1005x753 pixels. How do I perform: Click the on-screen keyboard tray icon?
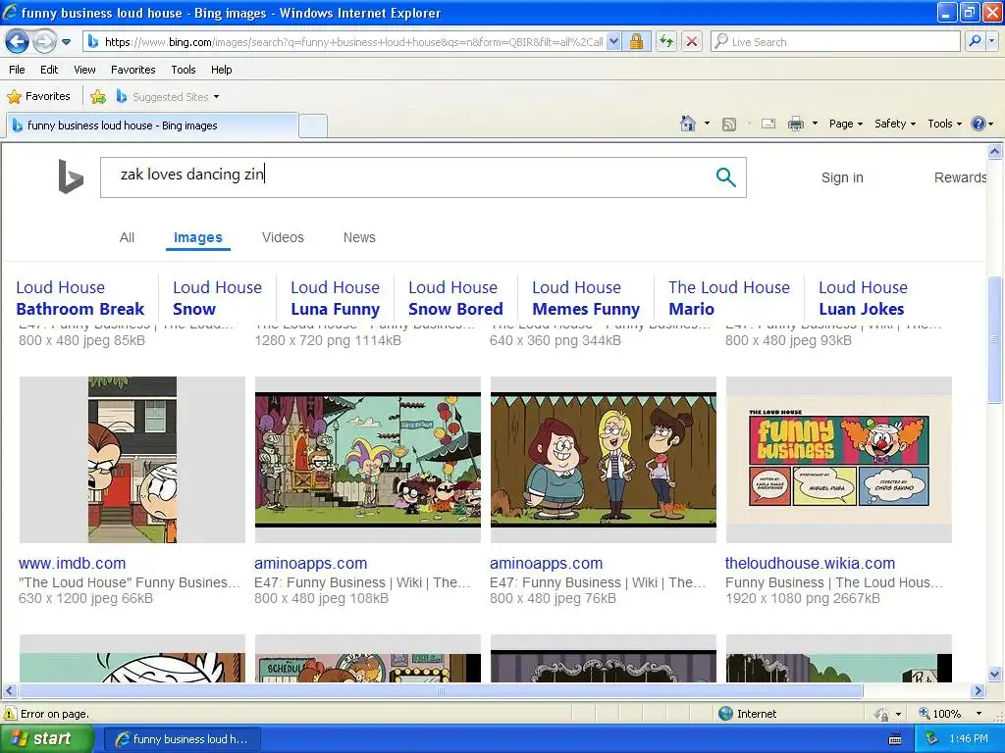pyautogui.click(x=895, y=739)
